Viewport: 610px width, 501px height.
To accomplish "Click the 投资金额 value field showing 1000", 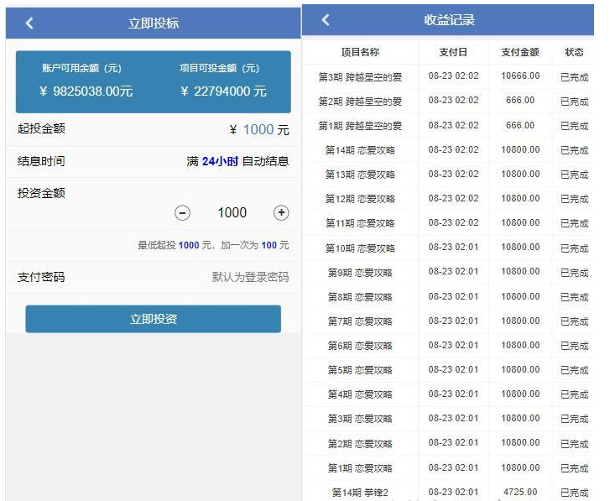I will coord(232,213).
